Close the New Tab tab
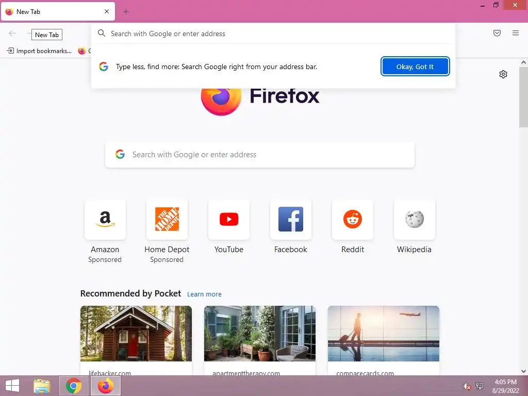 [107, 11]
